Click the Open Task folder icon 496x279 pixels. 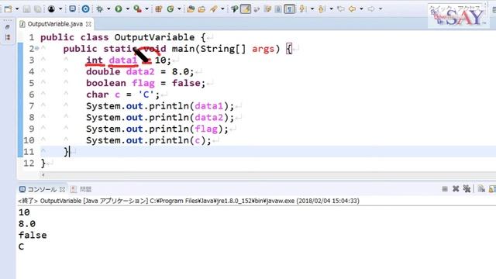click(201, 9)
